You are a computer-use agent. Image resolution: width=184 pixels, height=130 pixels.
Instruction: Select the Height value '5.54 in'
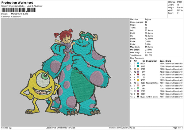click(179, 7)
